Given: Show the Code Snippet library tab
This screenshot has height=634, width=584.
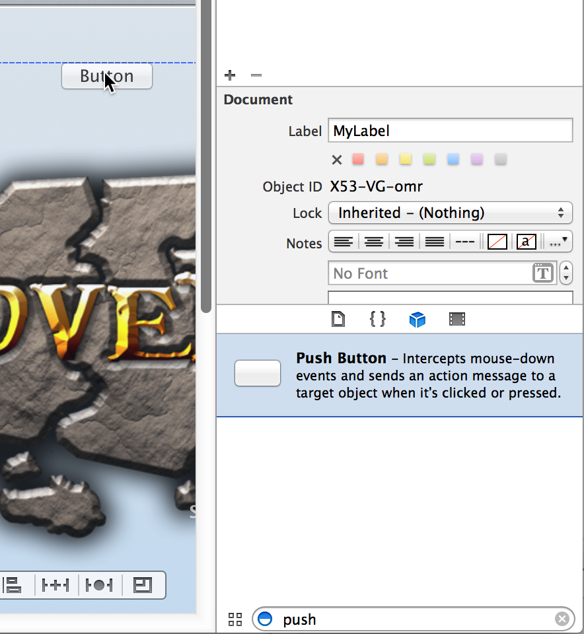Looking at the screenshot, I should point(378,319).
